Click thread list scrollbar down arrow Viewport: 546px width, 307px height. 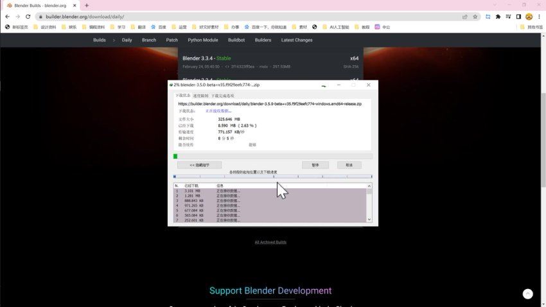point(369,219)
